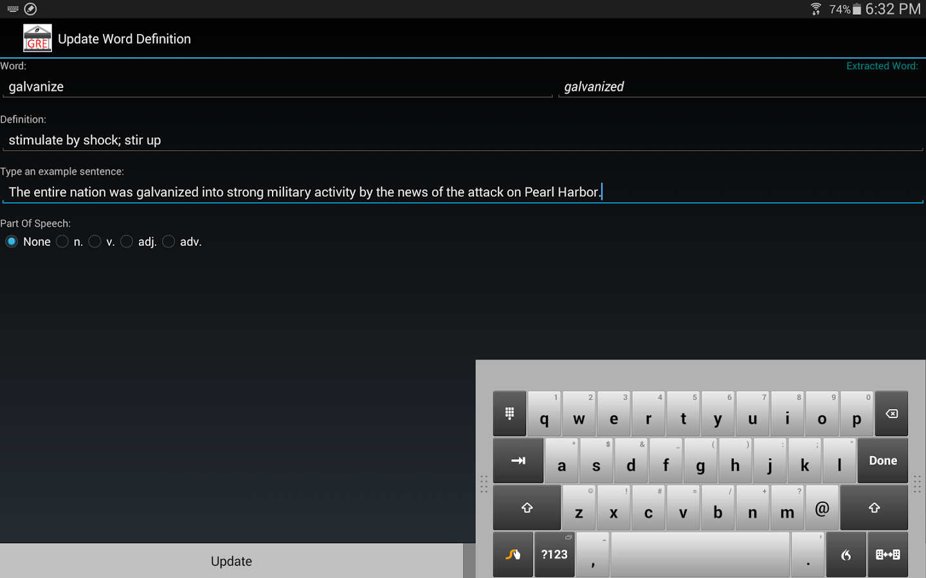Viewport: 926px width, 578px height.
Task: Tap the comma key
Action: [x=593, y=554]
